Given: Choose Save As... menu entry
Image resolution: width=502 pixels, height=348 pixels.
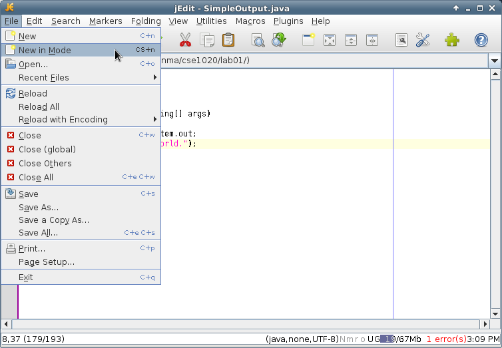Looking at the screenshot, I should point(81,208).
